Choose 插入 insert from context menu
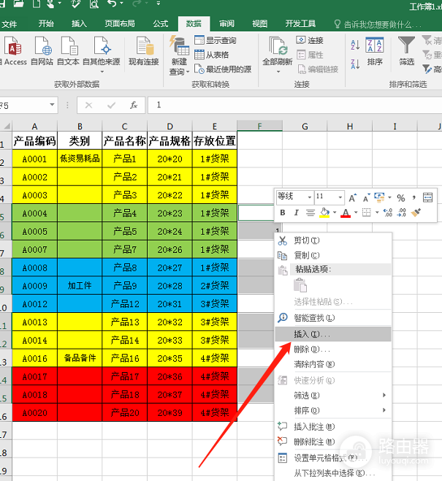 [333, 334]
